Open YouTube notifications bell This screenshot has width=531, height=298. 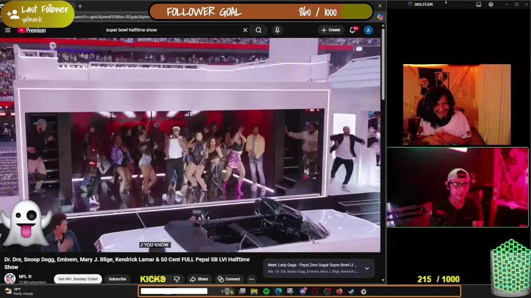[353, 30]
